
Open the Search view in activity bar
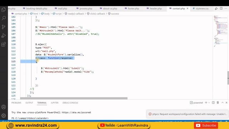pyautogui.click(x=4, y=18)
